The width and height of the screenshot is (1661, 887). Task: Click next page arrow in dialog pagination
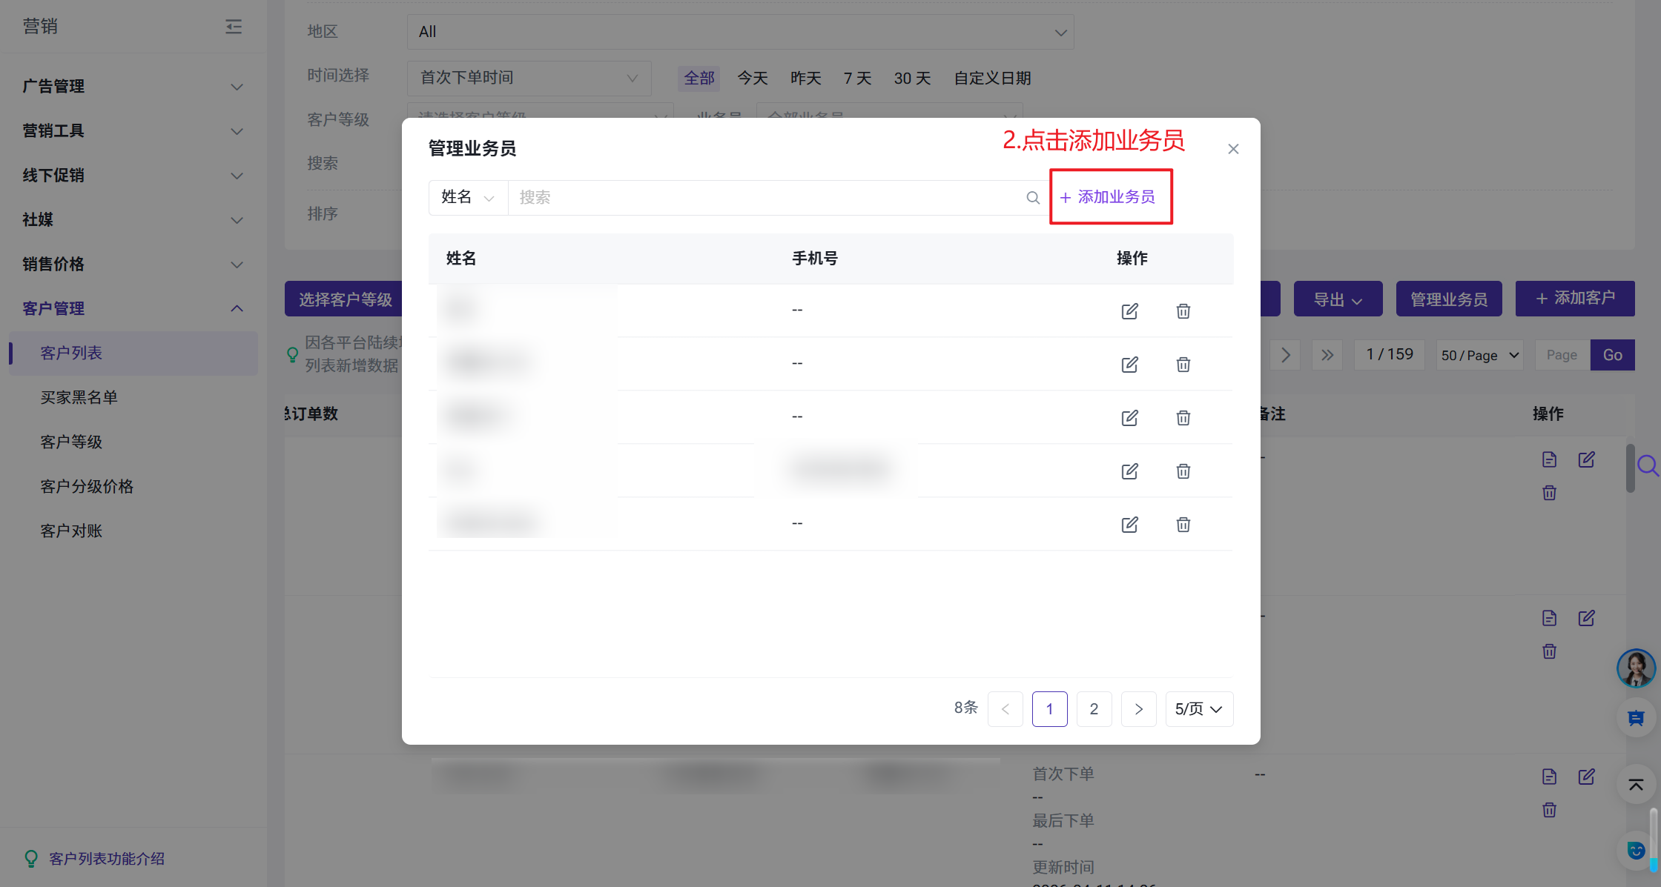pos(1138,709)
